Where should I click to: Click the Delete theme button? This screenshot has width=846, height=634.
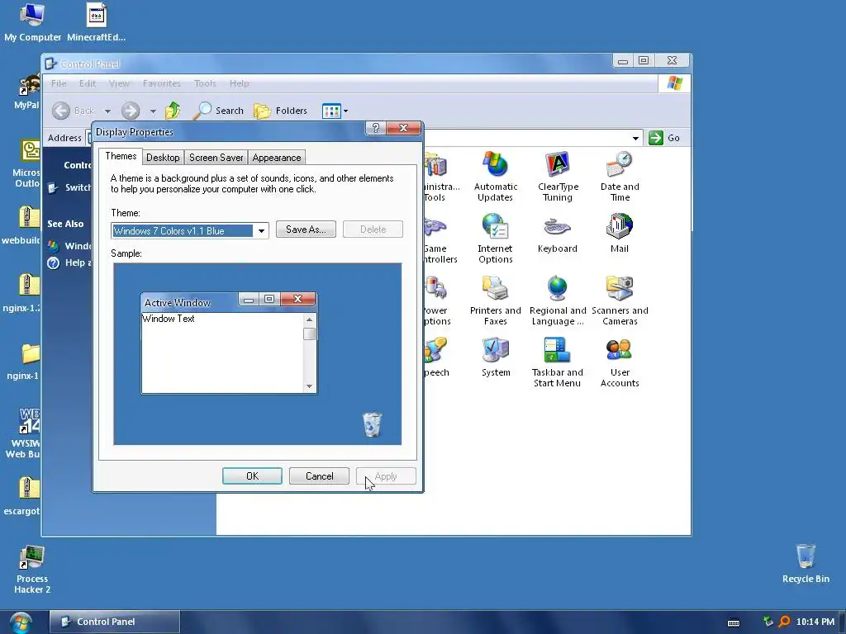point(373,229)
